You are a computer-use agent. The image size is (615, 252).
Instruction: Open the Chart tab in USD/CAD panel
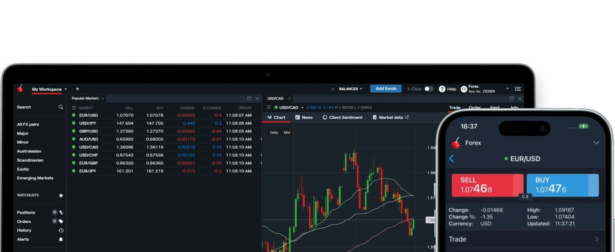pyautogui.click(x=276, y=118)
